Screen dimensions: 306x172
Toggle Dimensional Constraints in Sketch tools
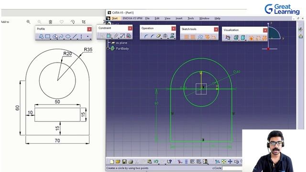coord(214,37)
